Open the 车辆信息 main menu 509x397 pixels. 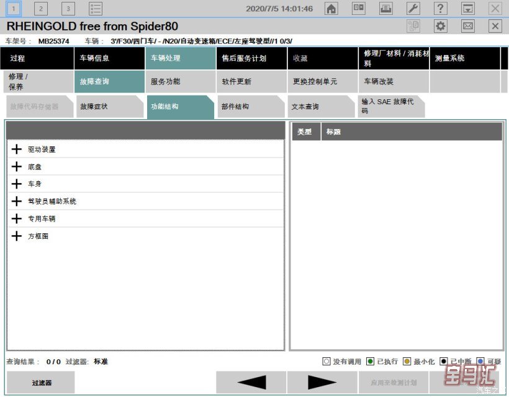coord(109,58)
